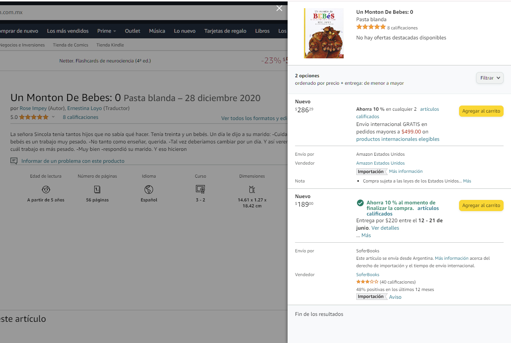This screenshot has height=343, width=511.
Task: Expand the Nota text with 'Más' link
Action: pos(467,181)
